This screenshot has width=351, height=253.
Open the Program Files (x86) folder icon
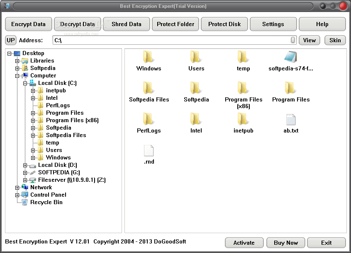[x=243, y=89]
